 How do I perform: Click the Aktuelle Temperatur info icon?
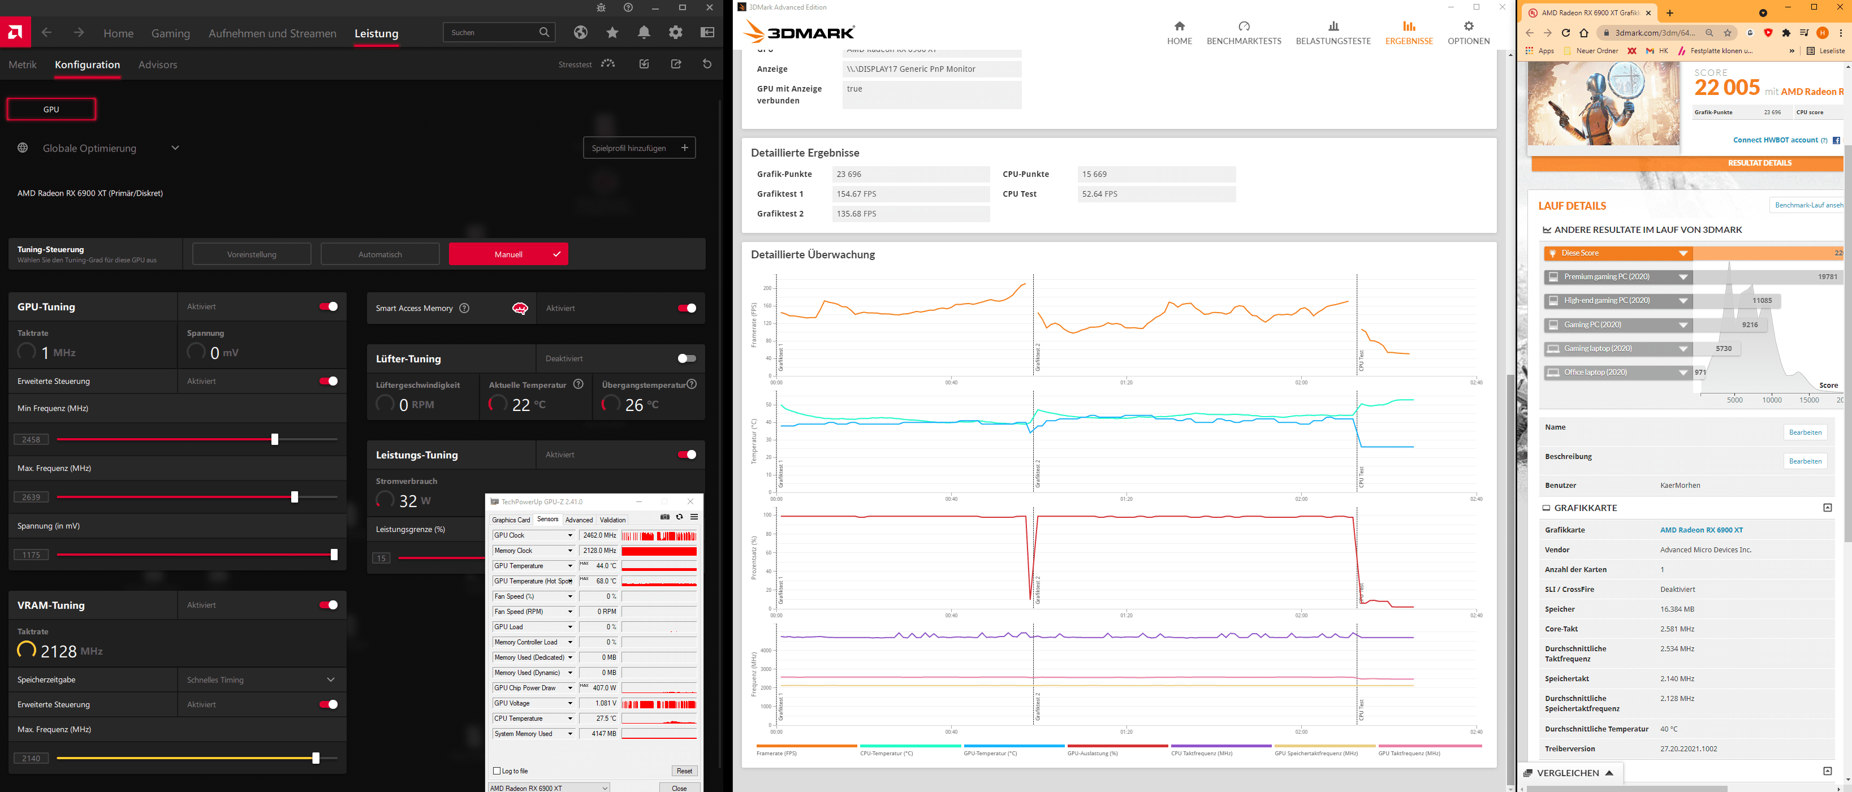pyautogui.click(x=578, y=384)
